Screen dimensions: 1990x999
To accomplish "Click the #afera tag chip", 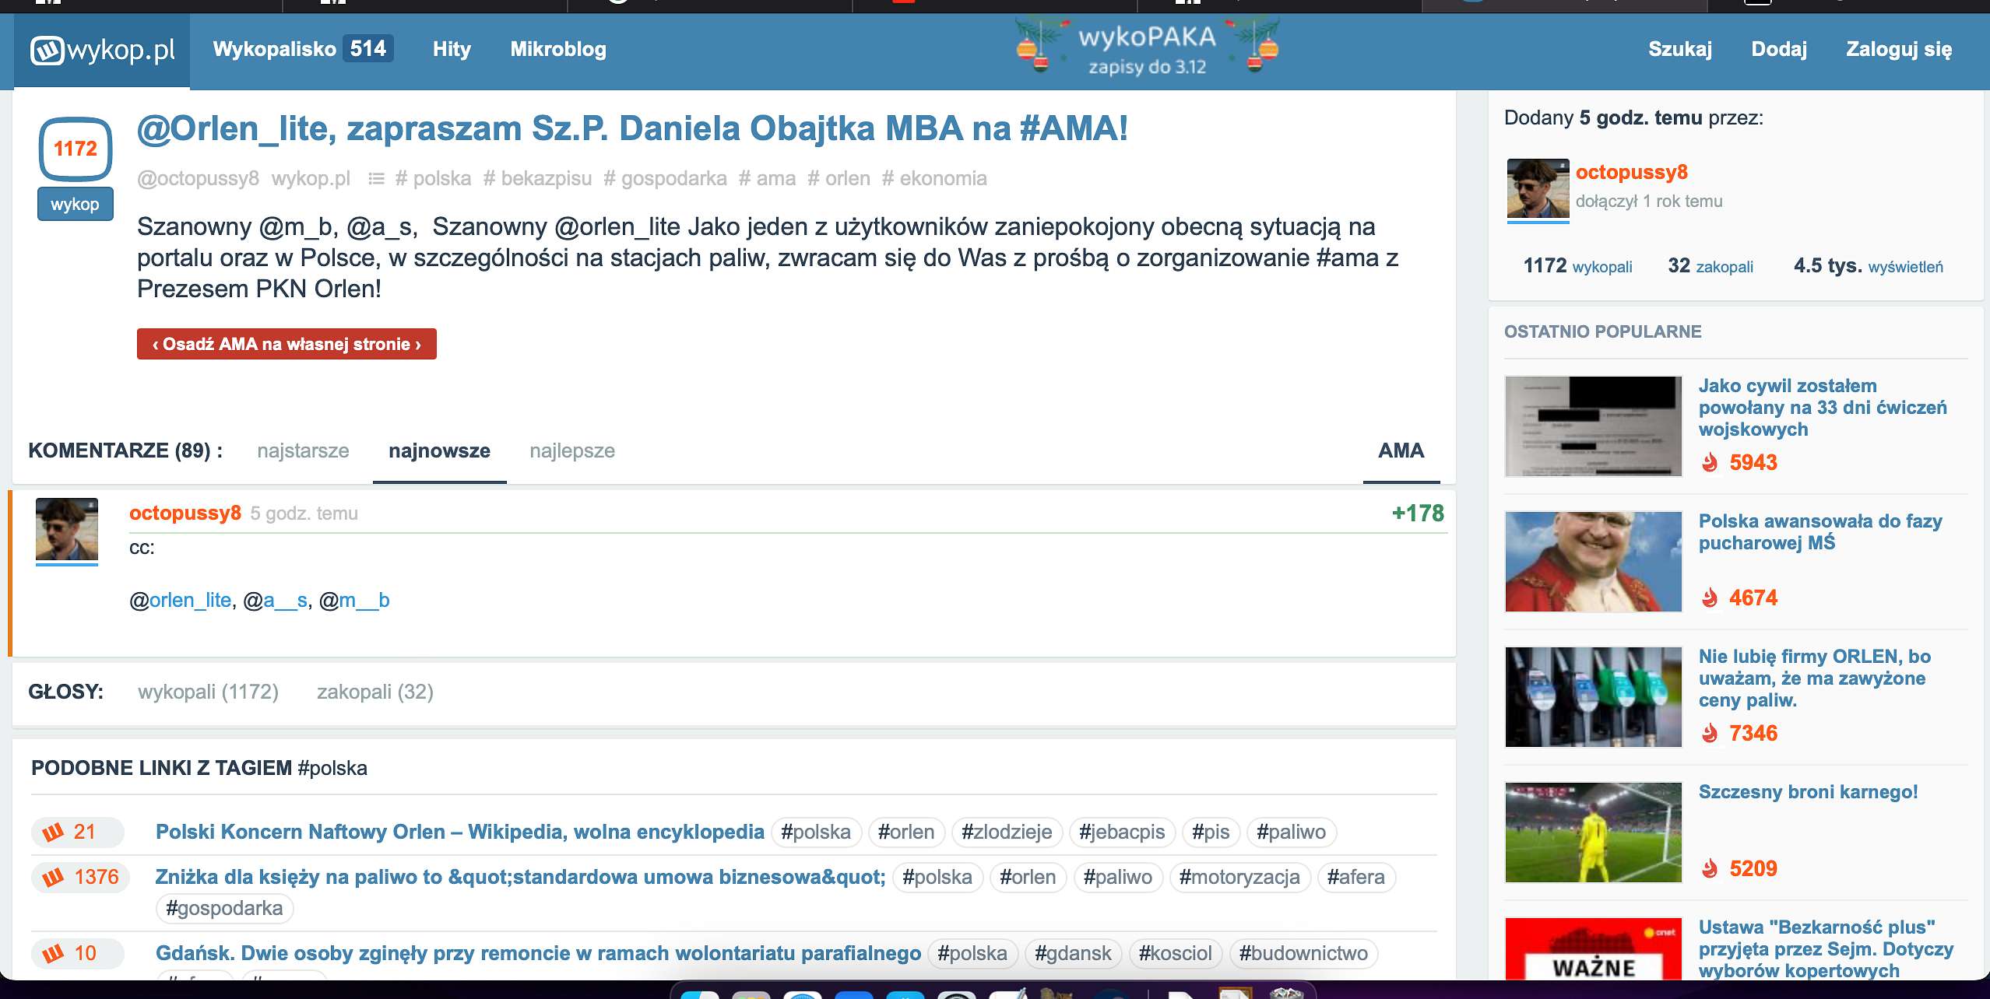I will 1355,877.
